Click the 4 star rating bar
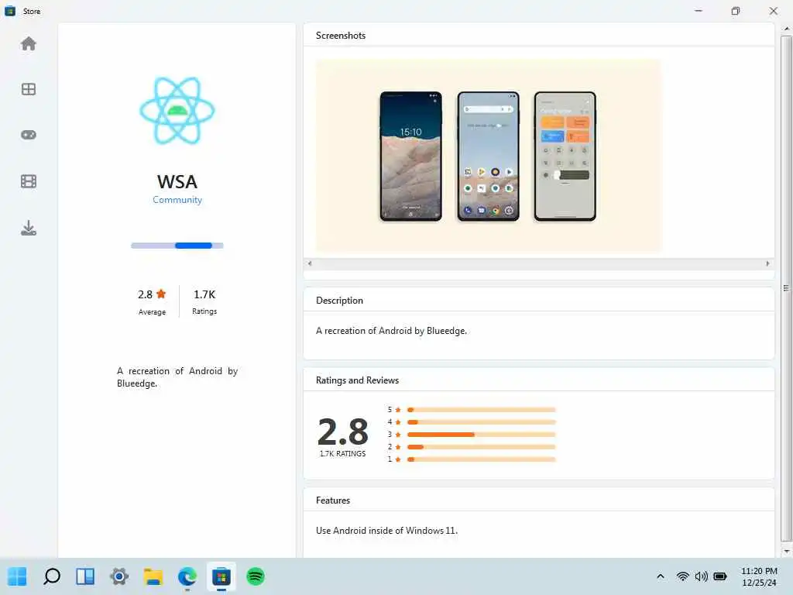Image resolution: width=793 pixels, height=595 pixels. tap(481, 422)
